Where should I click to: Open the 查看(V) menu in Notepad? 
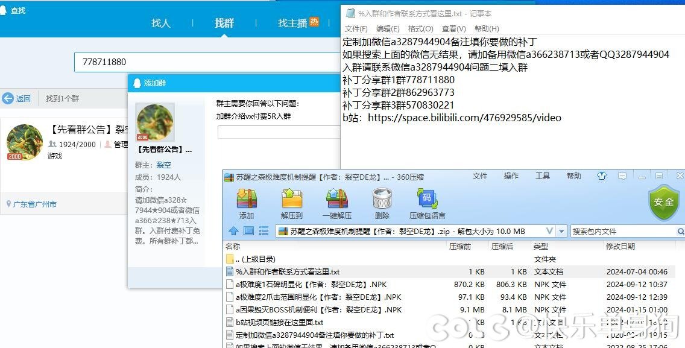[x=454, y=28]
